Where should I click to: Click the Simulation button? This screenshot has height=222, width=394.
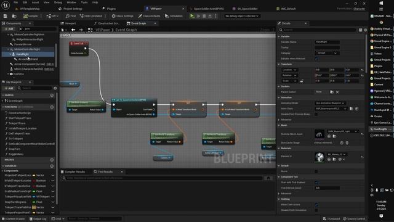[x=174, y=16]
